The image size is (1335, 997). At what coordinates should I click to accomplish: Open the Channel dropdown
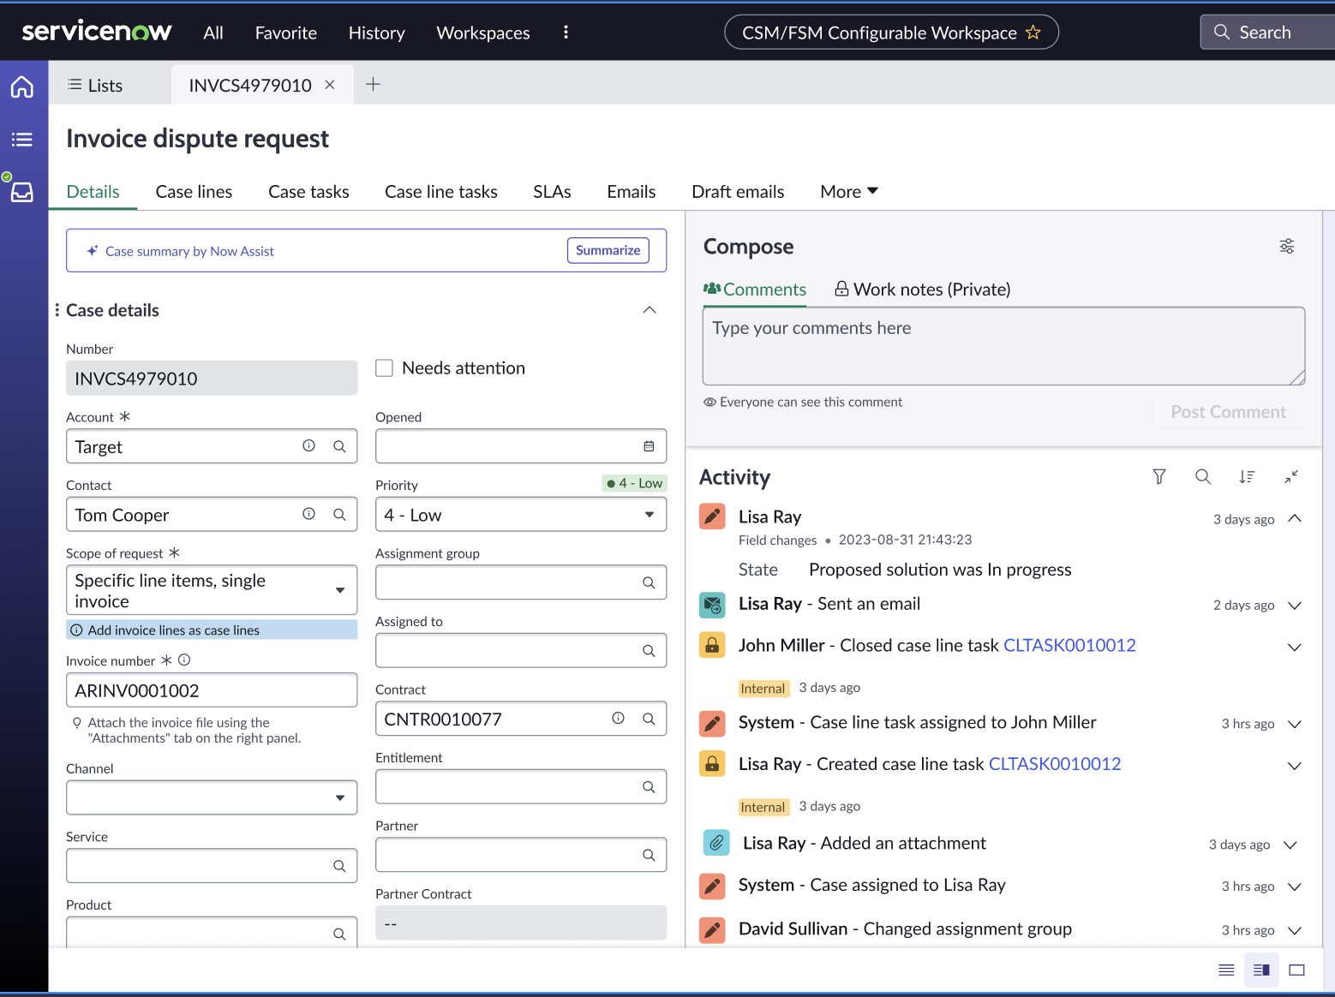pos(212,797)
